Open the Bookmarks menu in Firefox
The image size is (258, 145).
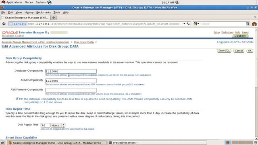(x=44, y=12)
